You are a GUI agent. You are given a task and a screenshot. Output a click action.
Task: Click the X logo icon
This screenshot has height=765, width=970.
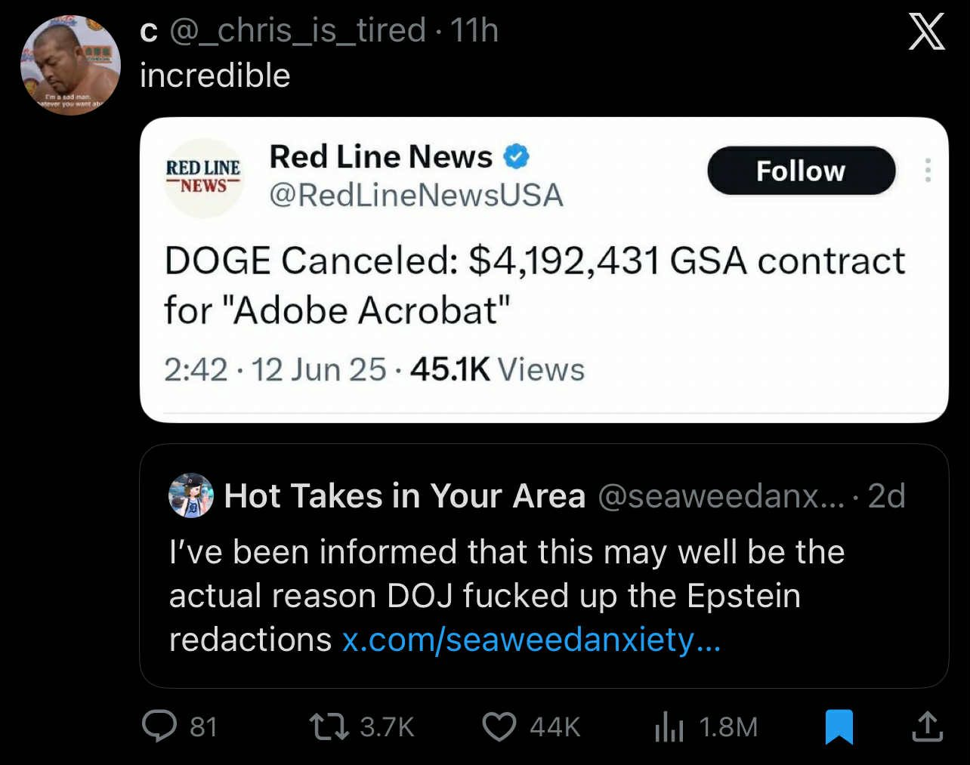[926, 32]
